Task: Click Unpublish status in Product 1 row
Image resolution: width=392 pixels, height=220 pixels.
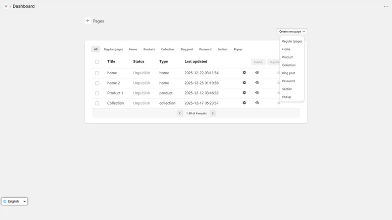Action: tap(142, 93)
